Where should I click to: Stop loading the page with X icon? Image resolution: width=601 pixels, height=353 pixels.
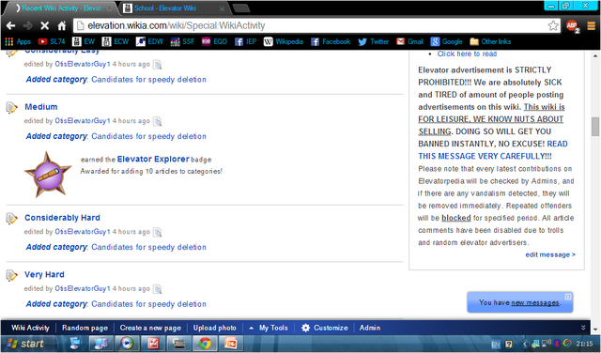click(45, 25)
